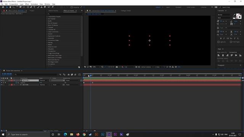Select the Clone Stamp tool
Viewport: 244px width, 137px height.
pyautogui.click(x=42, y=7)
